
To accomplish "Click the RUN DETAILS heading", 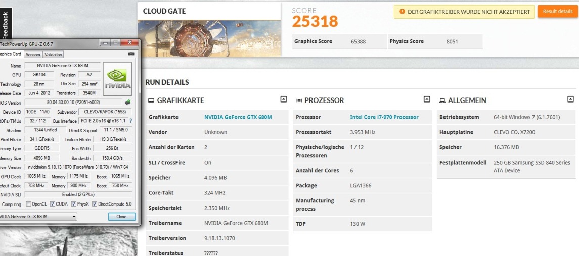I will pyautogui.click(x=167, y=82).
